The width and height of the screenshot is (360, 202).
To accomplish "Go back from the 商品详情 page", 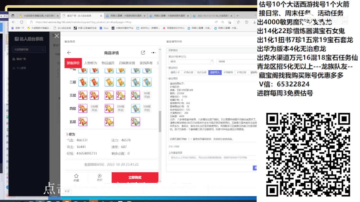I will (x=69, y=52).
